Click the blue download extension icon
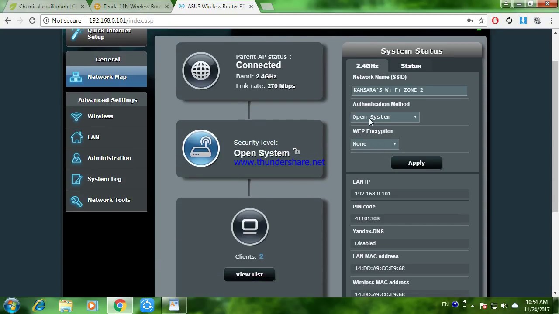The image size is (559, 314). (x=523, y=20)
